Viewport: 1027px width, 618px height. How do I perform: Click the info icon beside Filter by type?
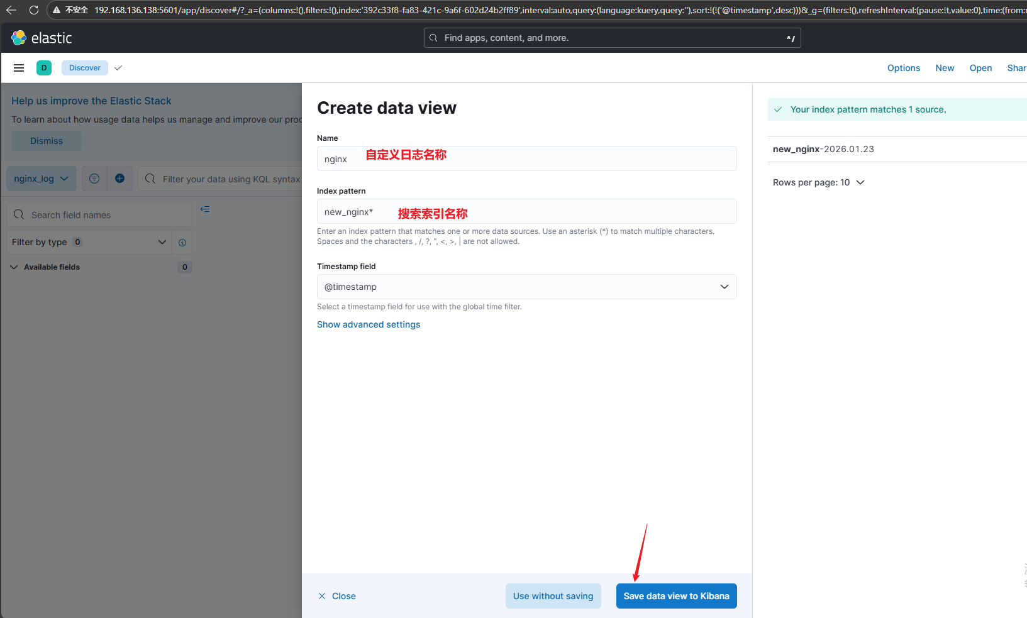(182, 243)
